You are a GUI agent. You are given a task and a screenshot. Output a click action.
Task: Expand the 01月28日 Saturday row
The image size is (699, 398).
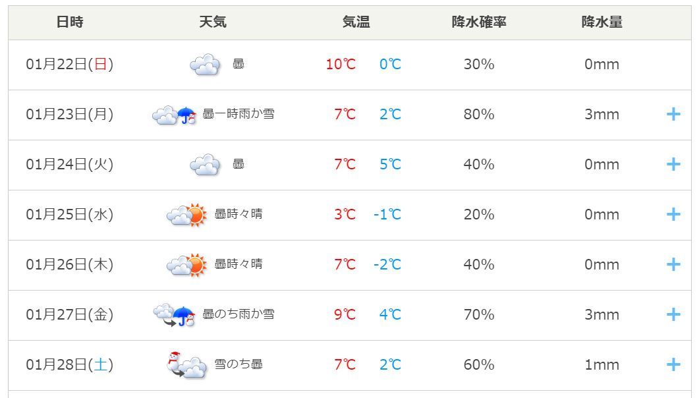click(673, 365)
